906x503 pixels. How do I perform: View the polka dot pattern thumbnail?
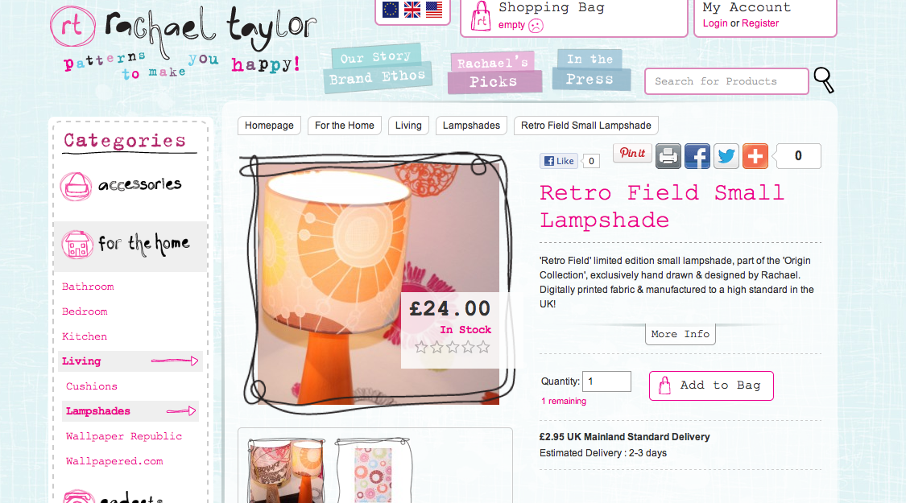pyautogui.click(x=373, y=472)
